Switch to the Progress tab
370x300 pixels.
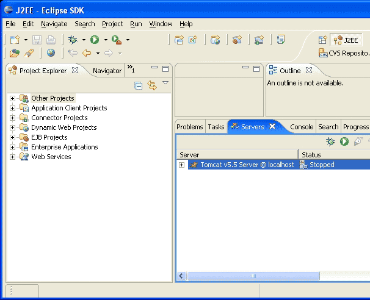pyautogui.click(x=356, y=127)
